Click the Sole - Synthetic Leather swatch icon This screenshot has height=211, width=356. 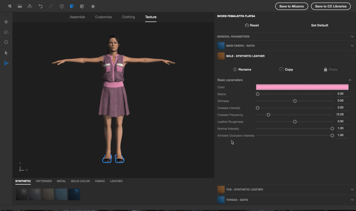tap(221, 56)
